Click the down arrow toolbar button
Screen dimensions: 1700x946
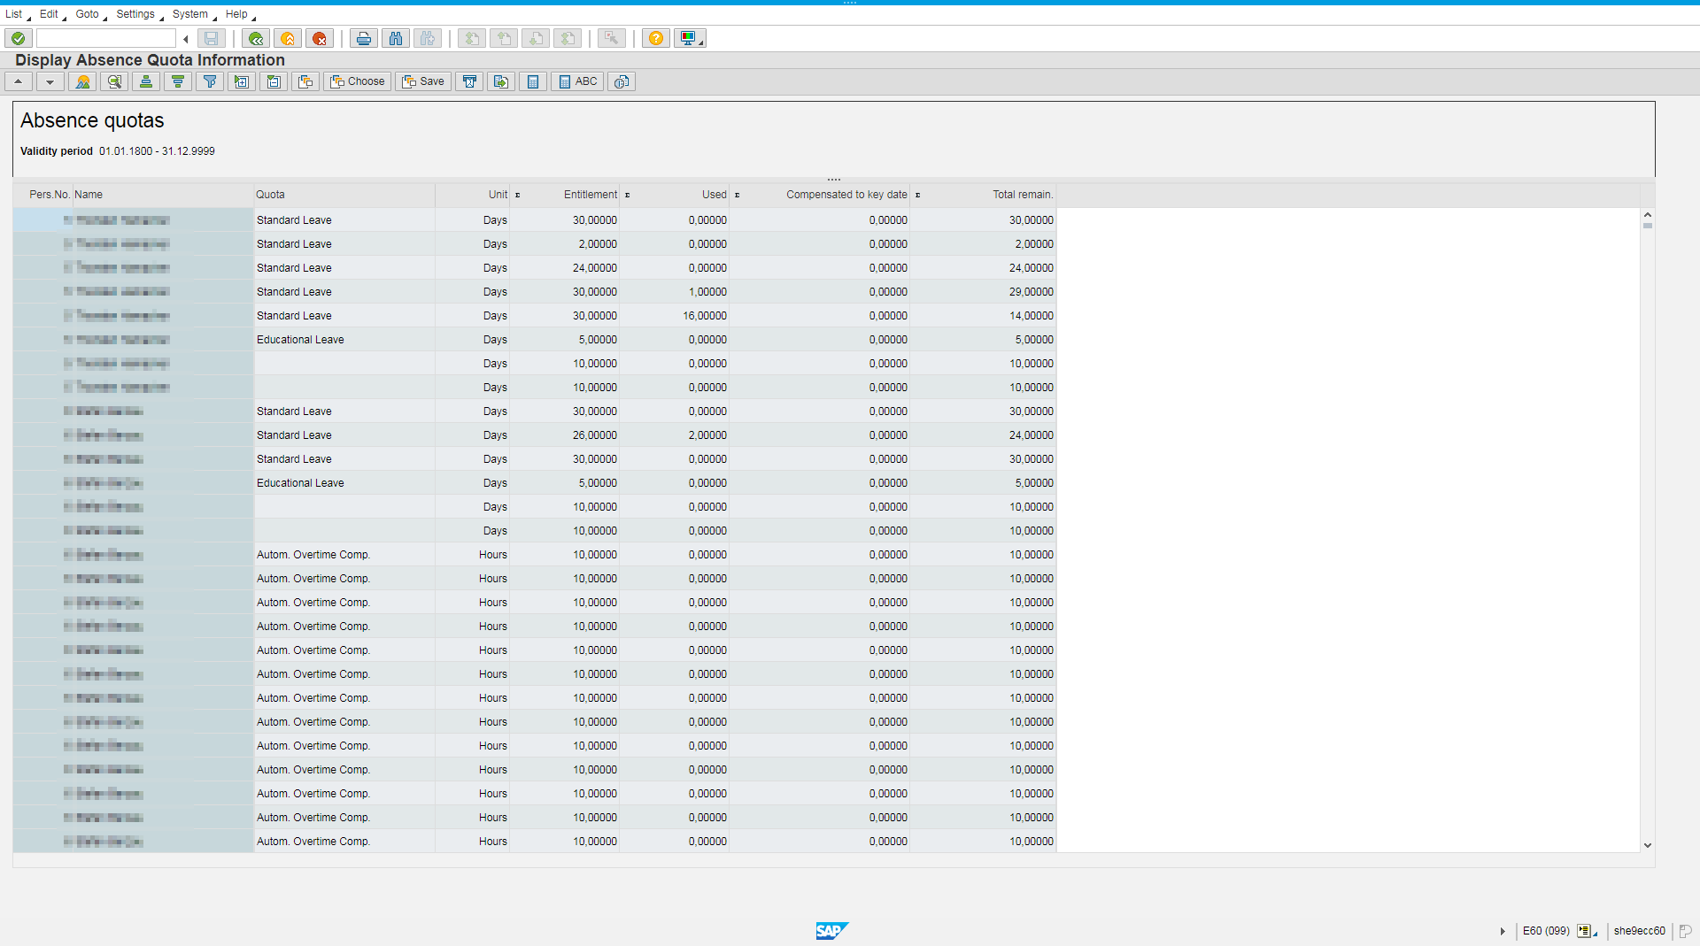50,81
